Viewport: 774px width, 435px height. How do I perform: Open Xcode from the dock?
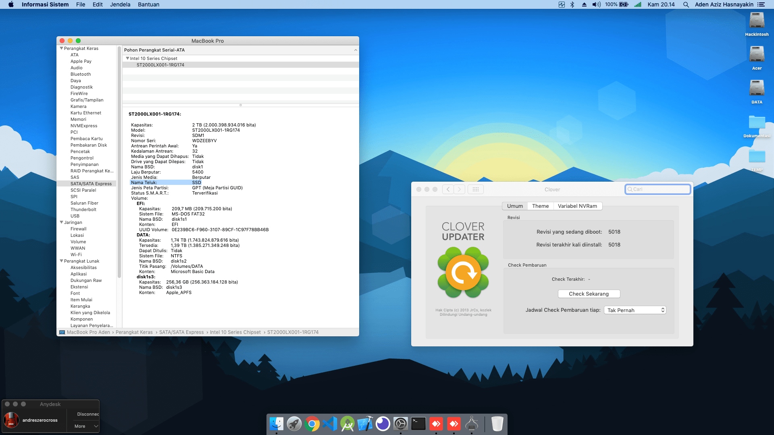tap(365, 424)
